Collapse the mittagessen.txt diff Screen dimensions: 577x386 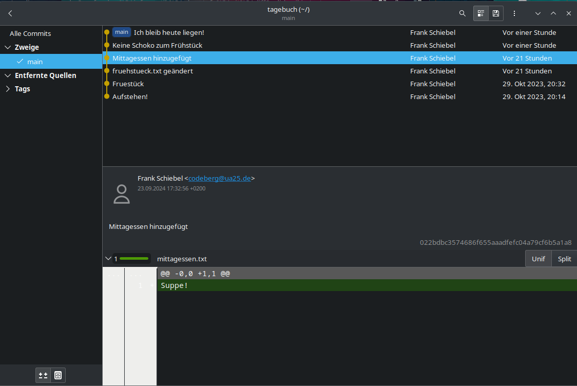[108, 258]
